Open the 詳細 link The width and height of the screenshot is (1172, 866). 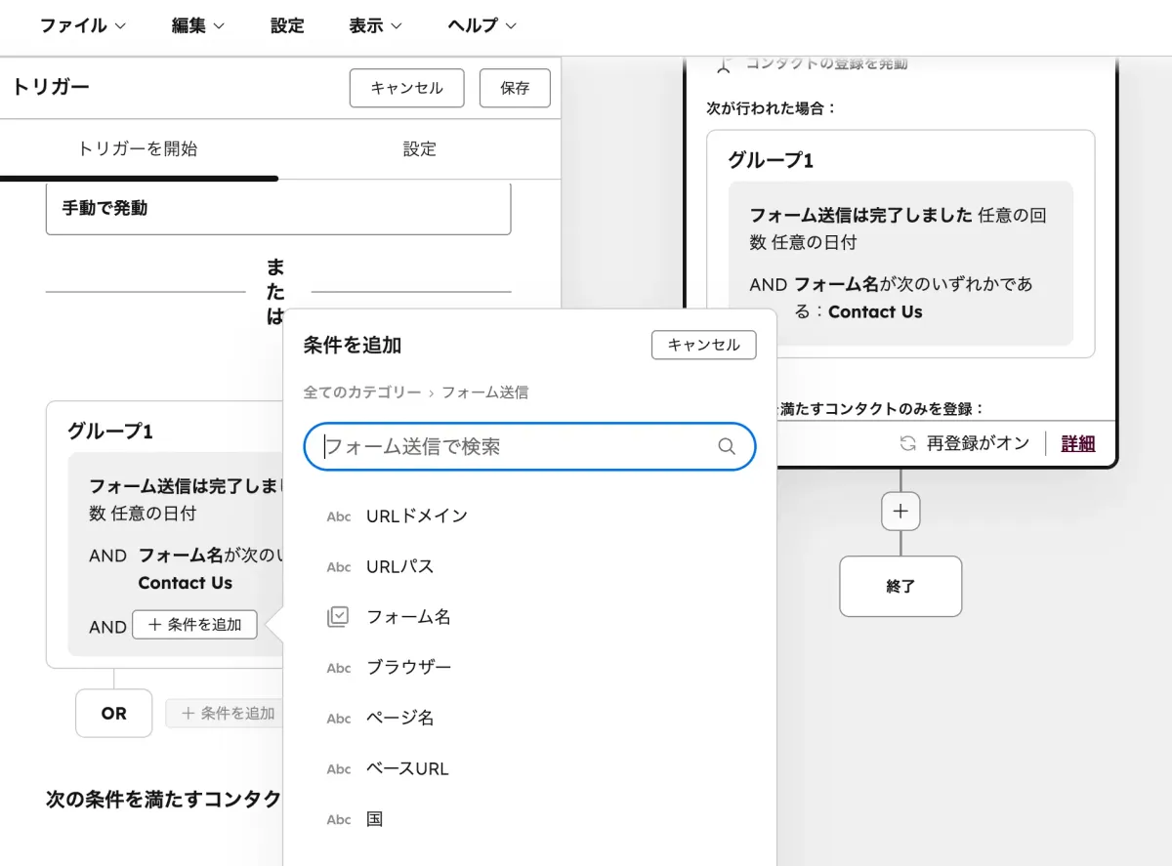pos(1075,442)
